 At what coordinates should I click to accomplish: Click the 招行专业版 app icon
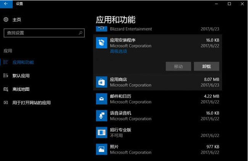(x=101, y=132)
